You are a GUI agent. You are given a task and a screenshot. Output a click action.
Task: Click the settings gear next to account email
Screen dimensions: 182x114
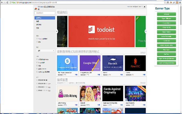[145, 6]
